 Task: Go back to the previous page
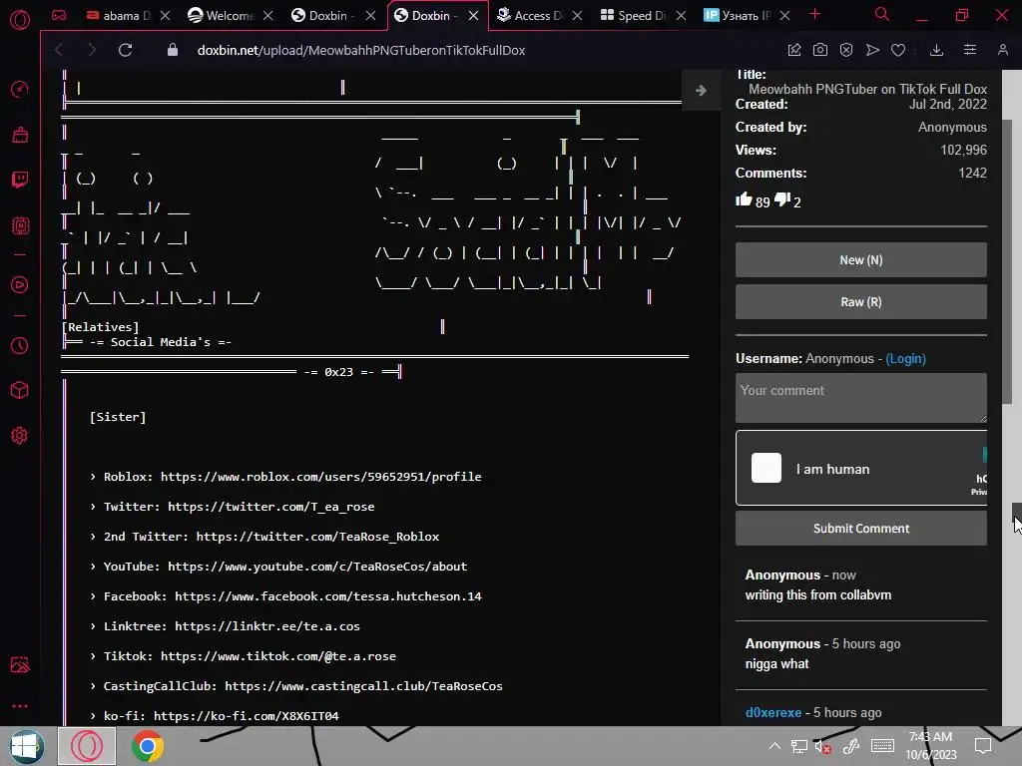pos(59,50)
